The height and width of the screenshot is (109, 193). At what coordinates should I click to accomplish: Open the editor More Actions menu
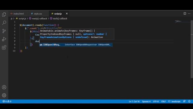189,13
